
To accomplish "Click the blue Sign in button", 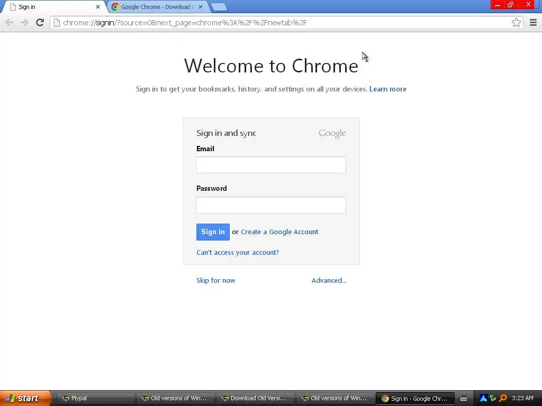I will point(213,232).
